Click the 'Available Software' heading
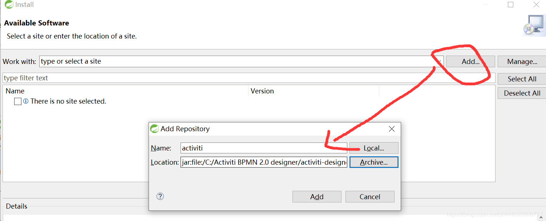This screenshot has width=546, height=221. (x=37, y=23)
